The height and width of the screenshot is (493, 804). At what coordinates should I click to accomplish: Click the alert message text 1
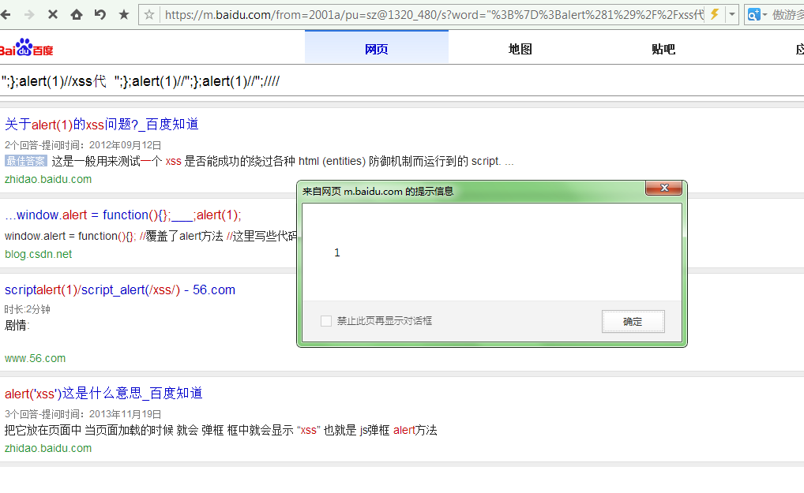[x=337, y=252]
